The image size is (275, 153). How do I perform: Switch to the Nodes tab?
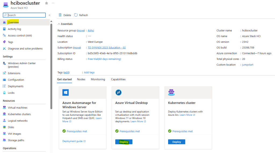tap(81, 79)
